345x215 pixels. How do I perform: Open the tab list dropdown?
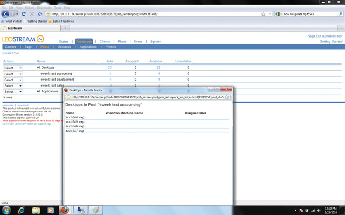341,28
